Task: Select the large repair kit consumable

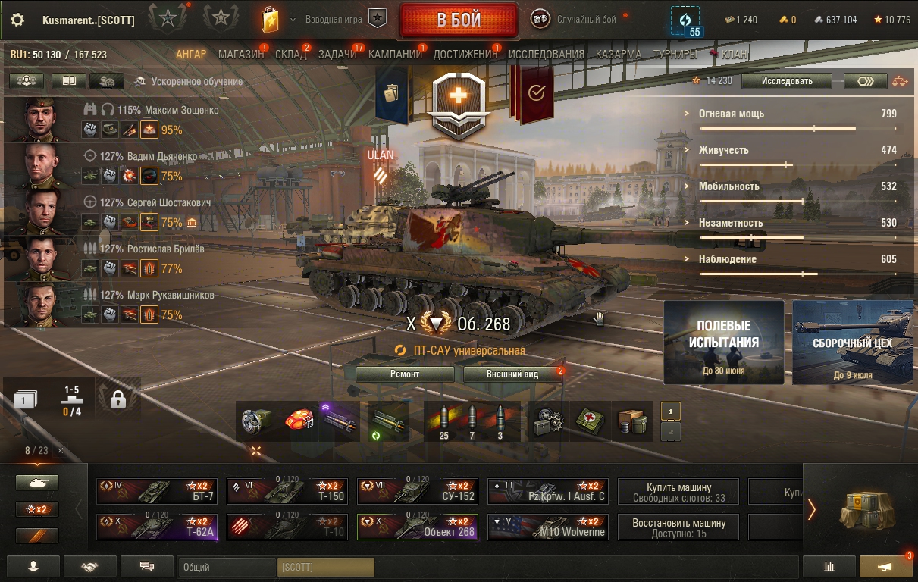Action: pos(547,421)
